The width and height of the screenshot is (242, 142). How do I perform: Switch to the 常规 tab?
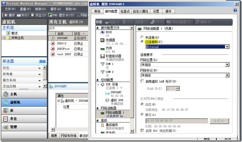coord(97,11)
